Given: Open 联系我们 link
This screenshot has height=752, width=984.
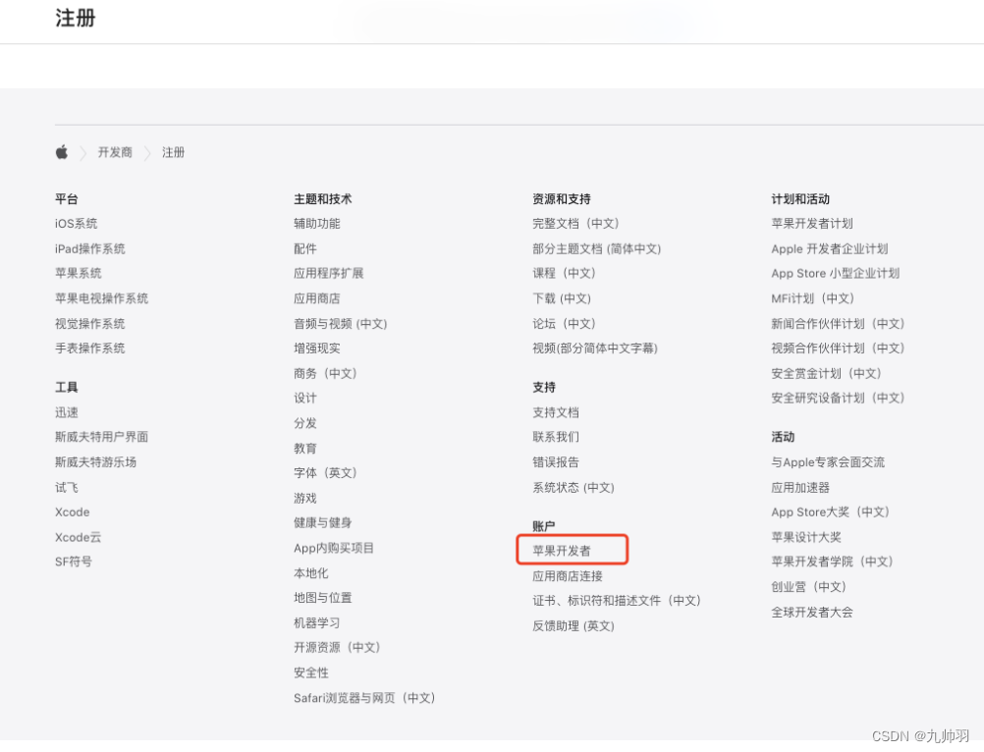Looking at the screenshot, I should coord(556,437).
